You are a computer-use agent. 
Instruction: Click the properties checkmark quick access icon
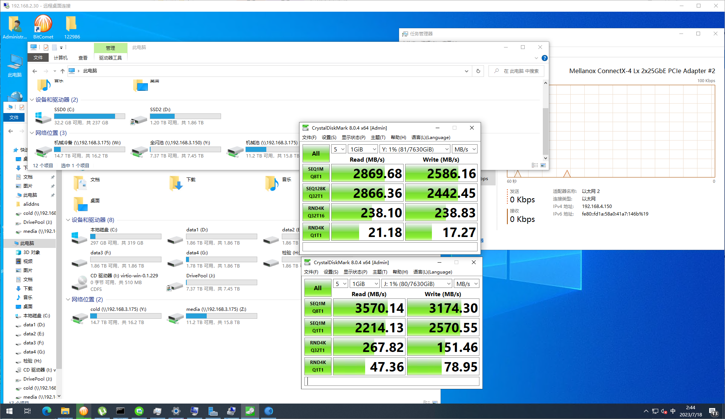click(x=46, y=47)
